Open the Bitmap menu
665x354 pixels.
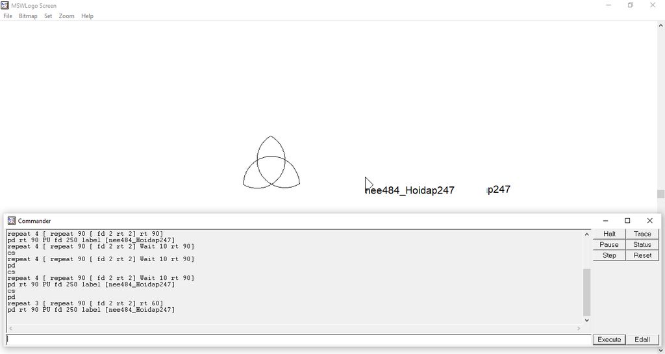coord(28,16)
